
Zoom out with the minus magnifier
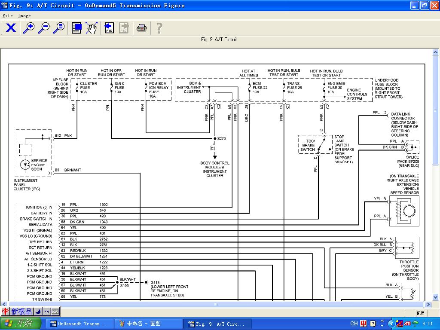(x=44, y=28)
